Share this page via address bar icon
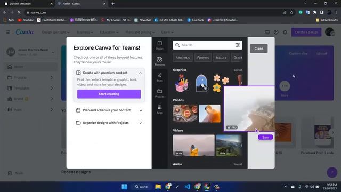 coord(285,12)
